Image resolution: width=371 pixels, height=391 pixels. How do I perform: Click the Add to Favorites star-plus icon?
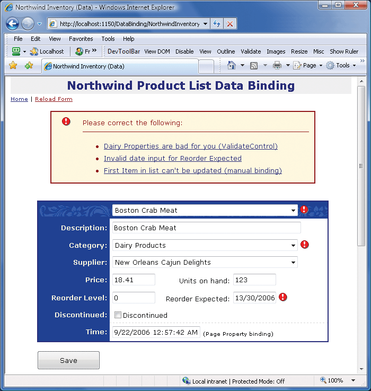click(x=29, y=66)
